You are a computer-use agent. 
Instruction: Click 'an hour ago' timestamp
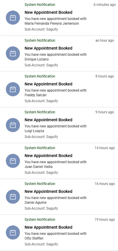(x=105, y=41)
